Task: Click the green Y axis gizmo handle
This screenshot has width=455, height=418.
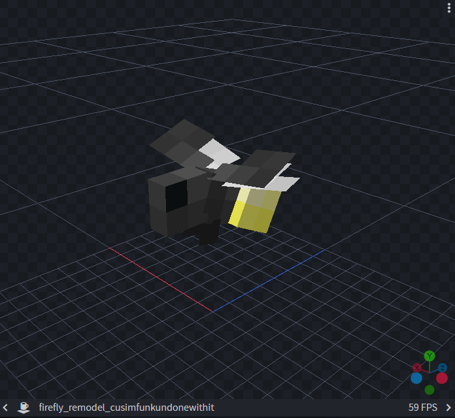Action: pos(430,356)
